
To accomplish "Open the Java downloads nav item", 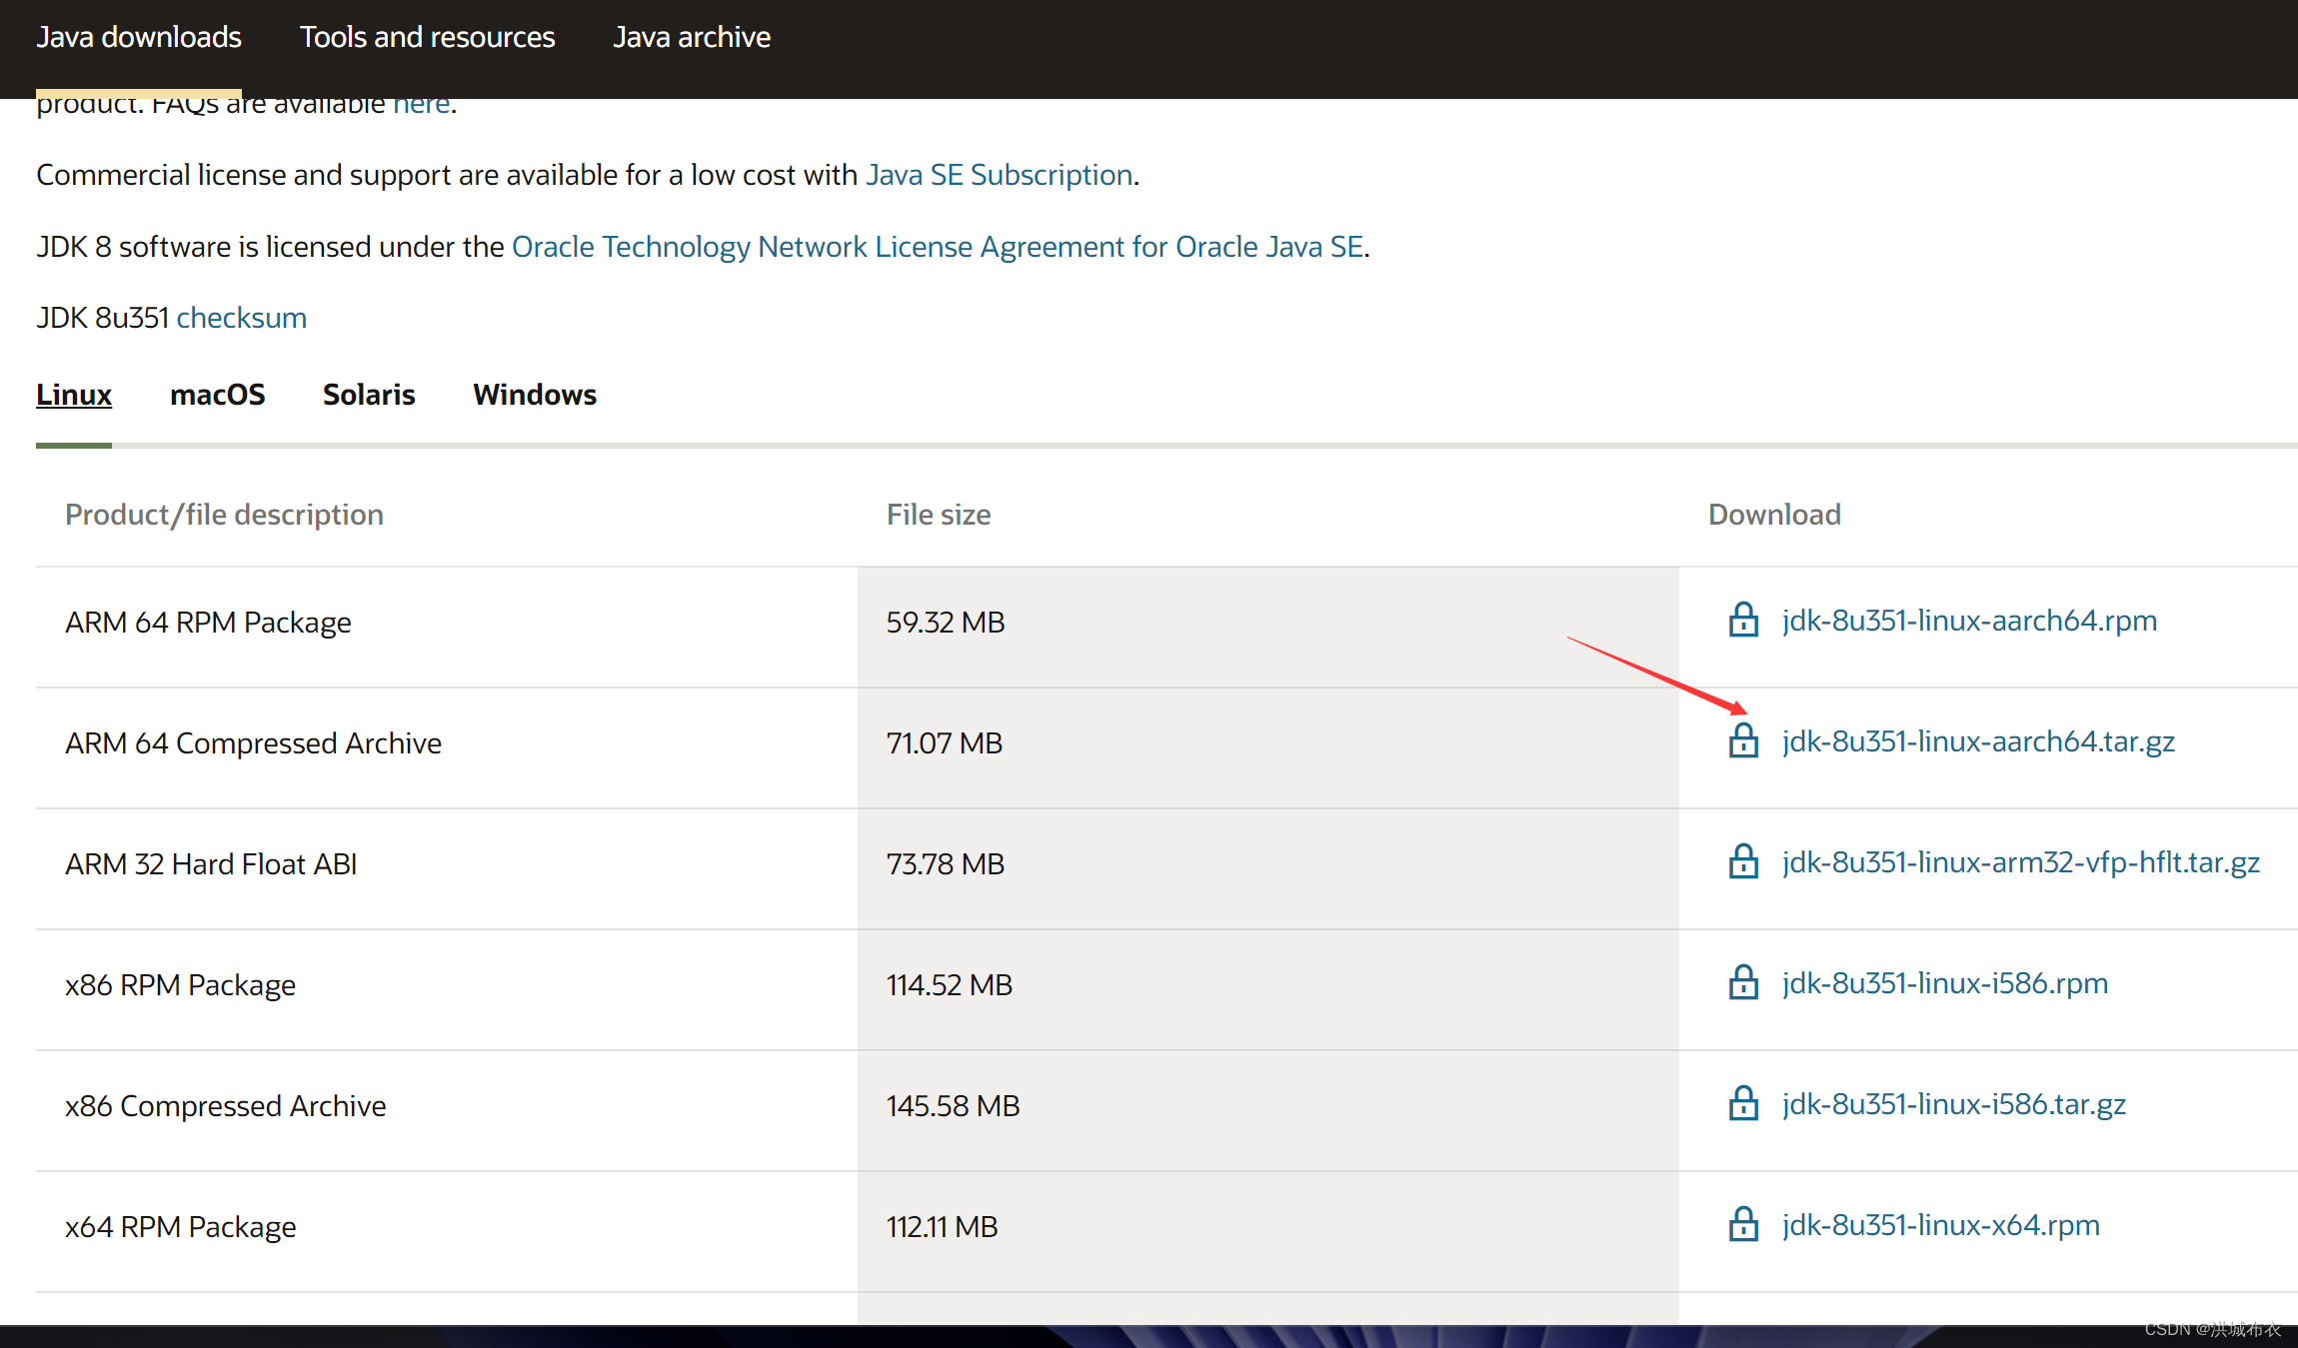I will pyautogui.click(x=139, y=37).
